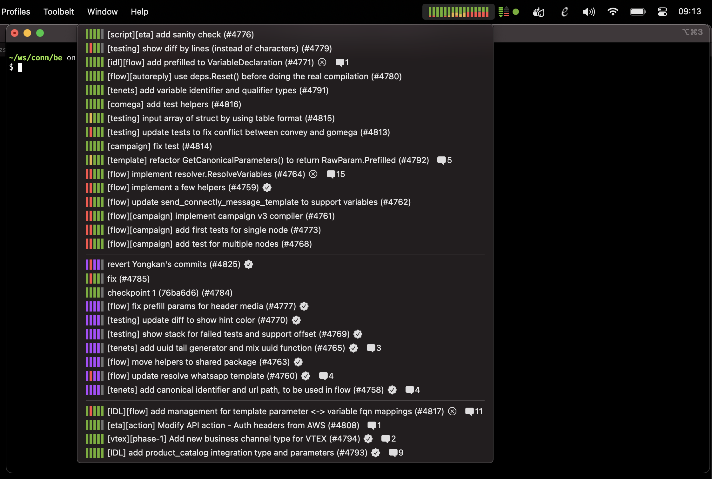Open PR [testing] show diff by lines (#4779)
This screenshot has width=712, height=479.
point(285,48)
